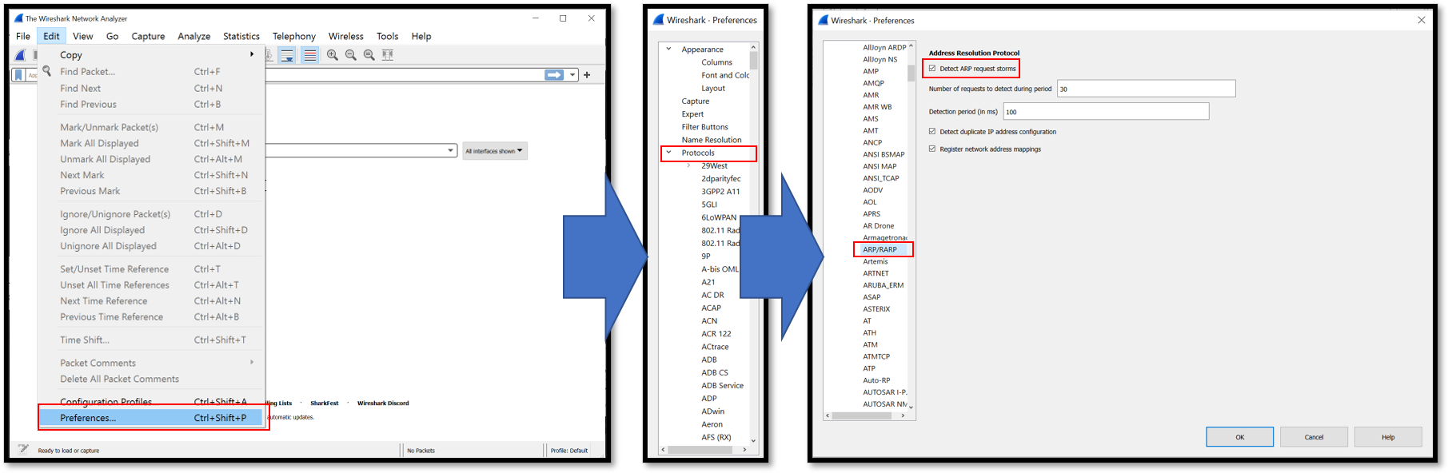Click the zoom in magnifier toolbar icon

click(332, 55)
